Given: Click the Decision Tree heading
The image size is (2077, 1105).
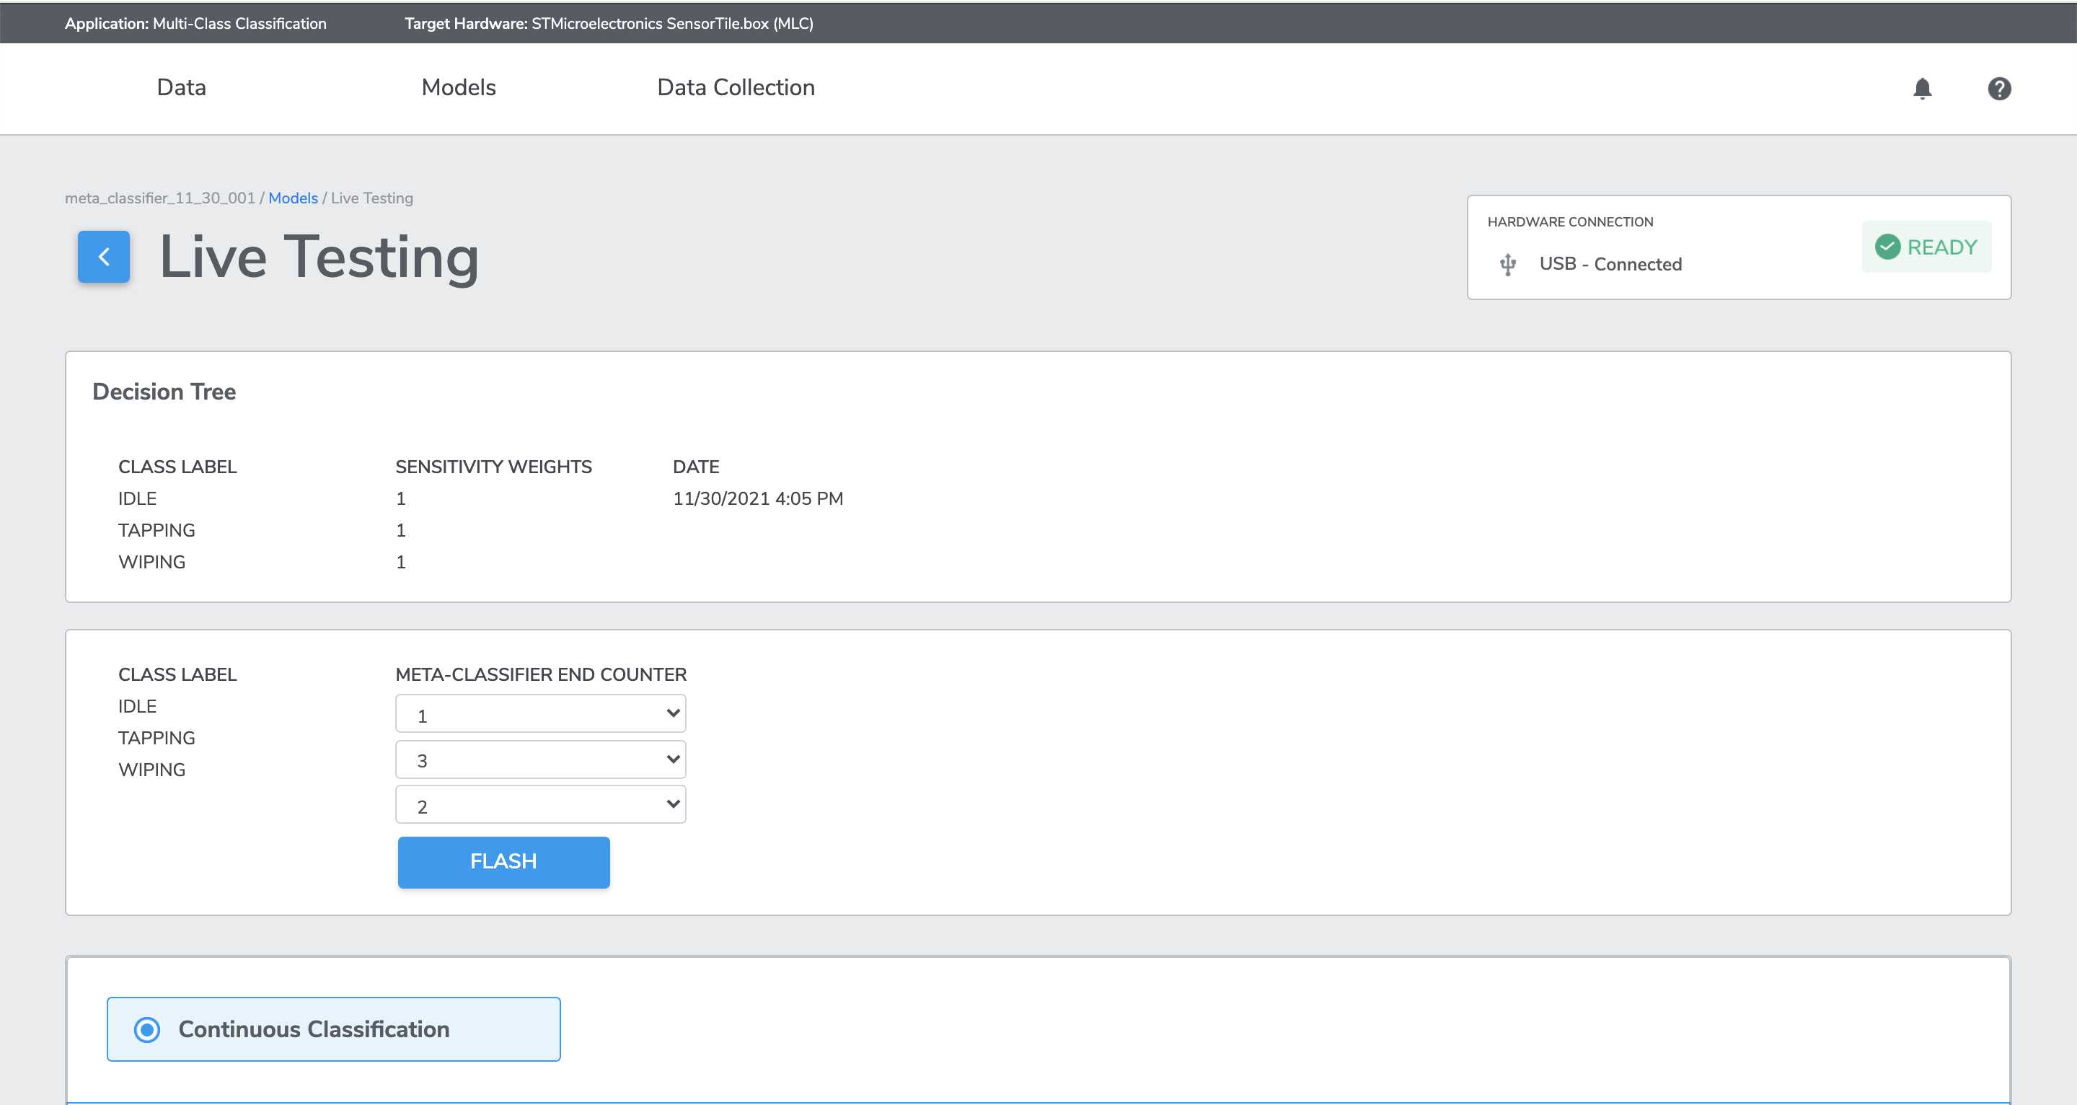Looking at the screenshot, I should coord(164,391).
